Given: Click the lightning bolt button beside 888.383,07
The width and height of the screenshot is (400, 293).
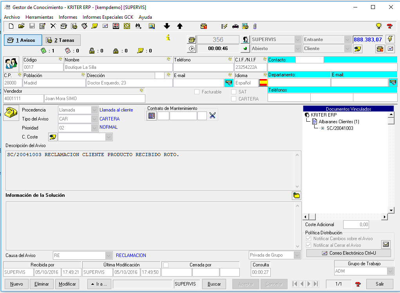Looking at the screenshot, I should [x=390, y=39].
